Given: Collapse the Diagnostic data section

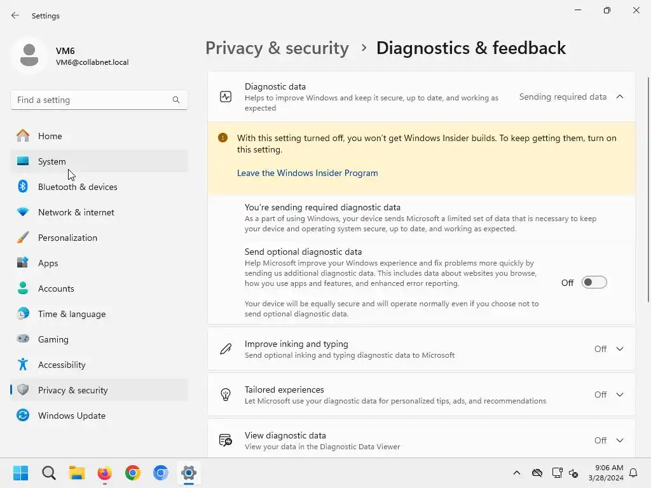Looking at the screenshot, I should coord(619,97).
